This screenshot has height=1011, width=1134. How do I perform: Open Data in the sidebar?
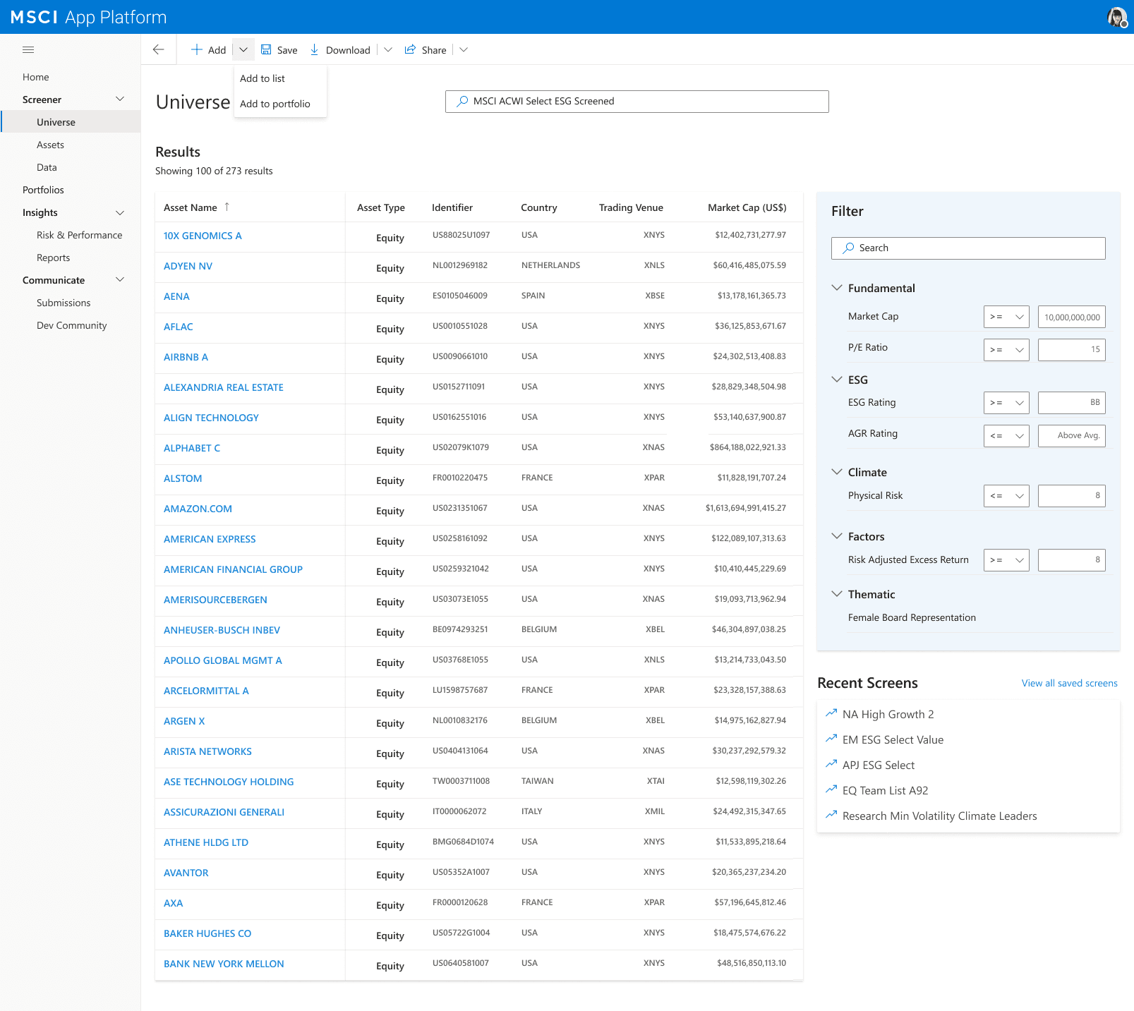point(47,167)
